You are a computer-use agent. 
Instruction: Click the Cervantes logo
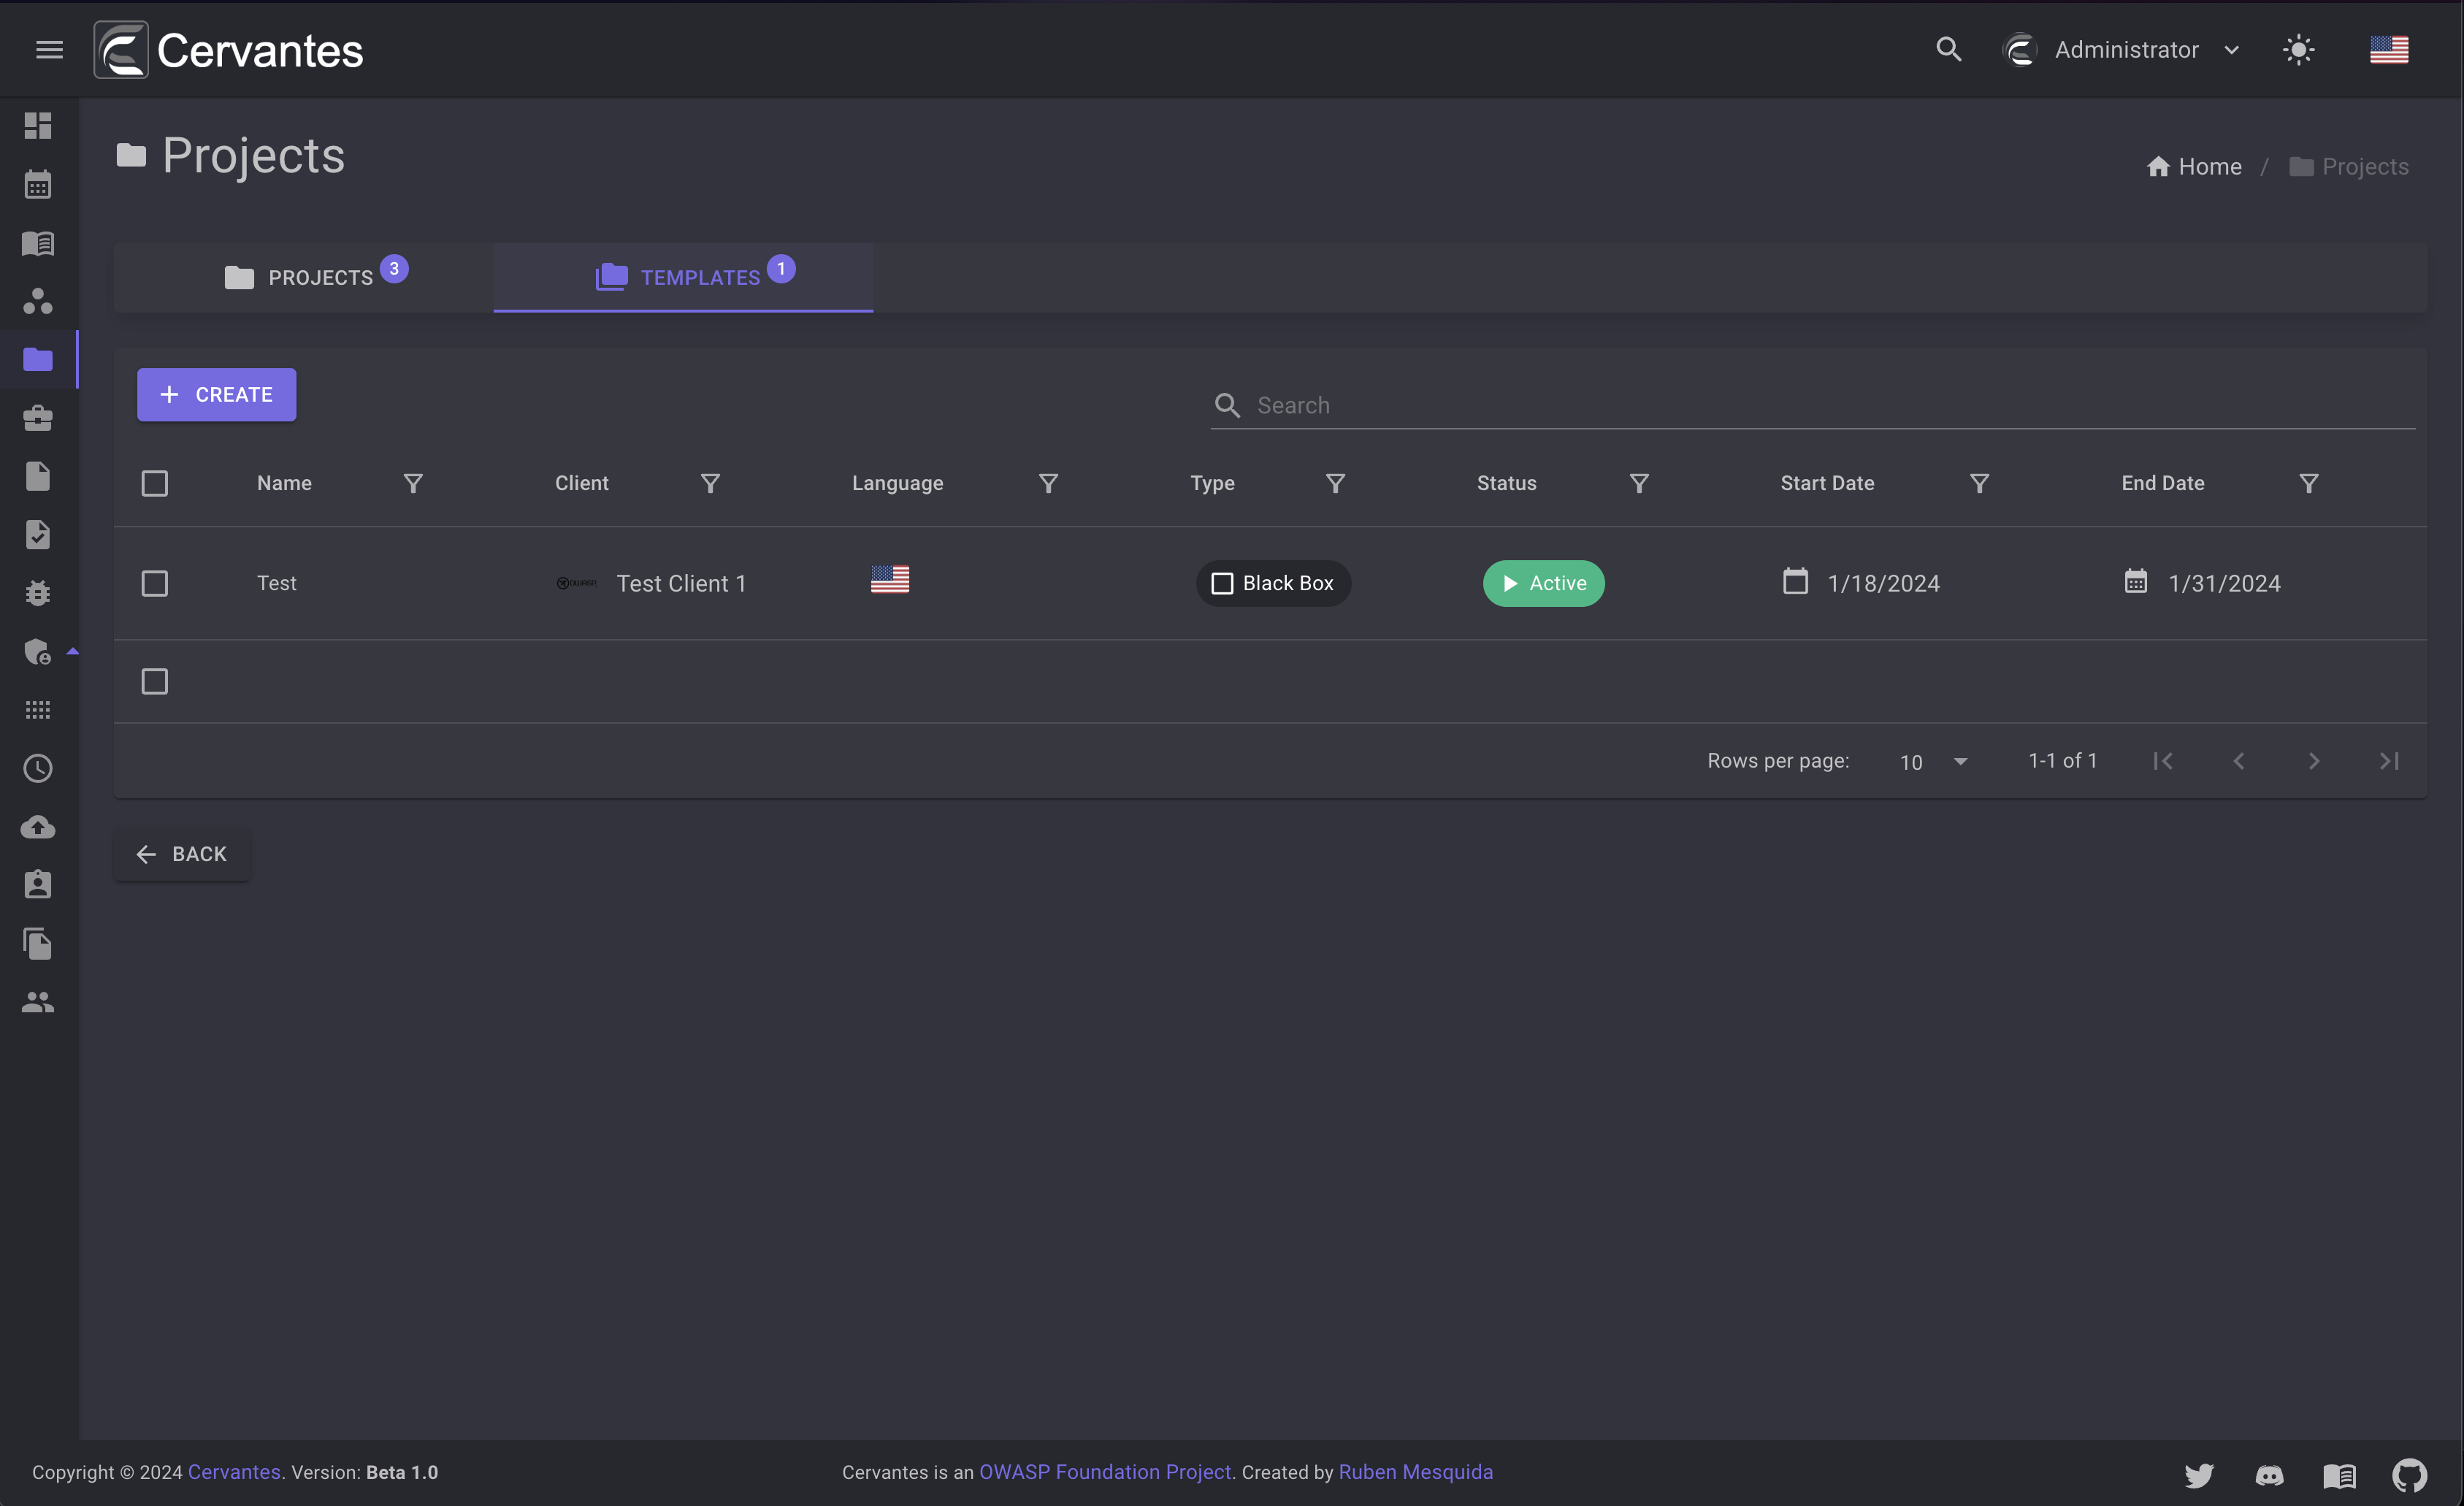click(x=229, y=50)
